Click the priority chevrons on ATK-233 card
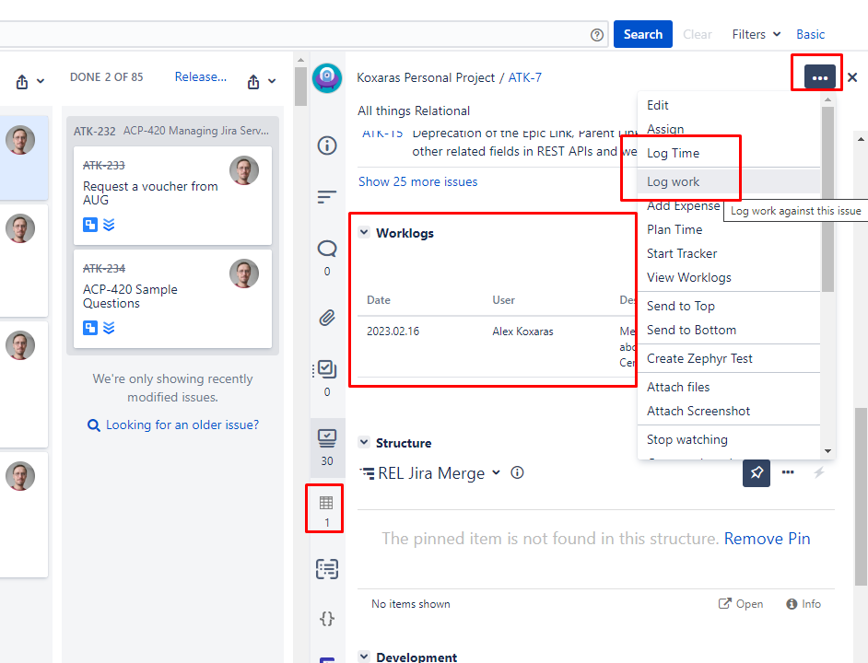Screen dimensions: 868x663 click(x=109, y=225)
